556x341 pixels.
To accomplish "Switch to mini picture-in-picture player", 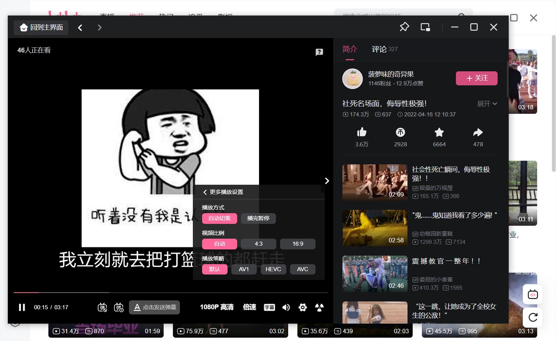I will pyautogui.click(x=425, y=27).
